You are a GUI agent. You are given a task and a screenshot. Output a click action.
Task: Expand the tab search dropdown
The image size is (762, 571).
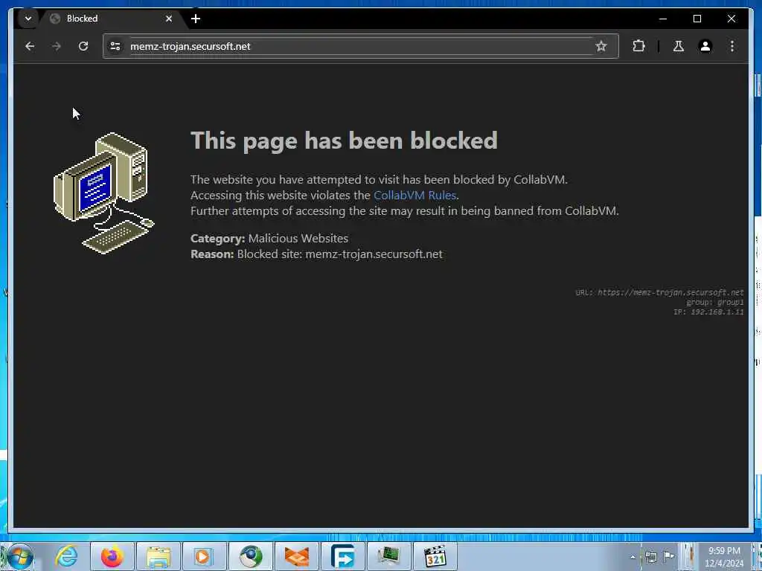coord(28,19)
